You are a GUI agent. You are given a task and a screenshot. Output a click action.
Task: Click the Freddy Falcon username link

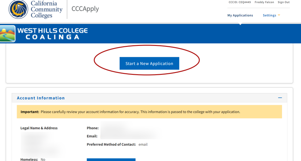point(264,2)
